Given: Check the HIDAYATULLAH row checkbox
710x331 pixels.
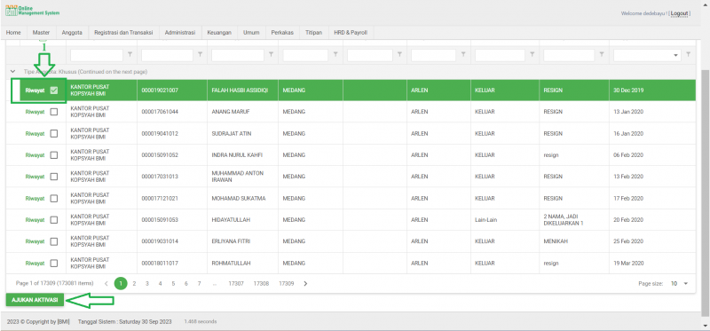Looking at the screenshot, I should tap(54, 219).
